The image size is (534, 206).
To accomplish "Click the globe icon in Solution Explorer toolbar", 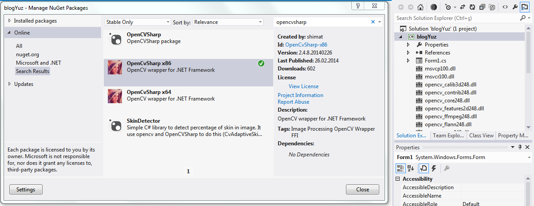I will click(x=434, y=7).
